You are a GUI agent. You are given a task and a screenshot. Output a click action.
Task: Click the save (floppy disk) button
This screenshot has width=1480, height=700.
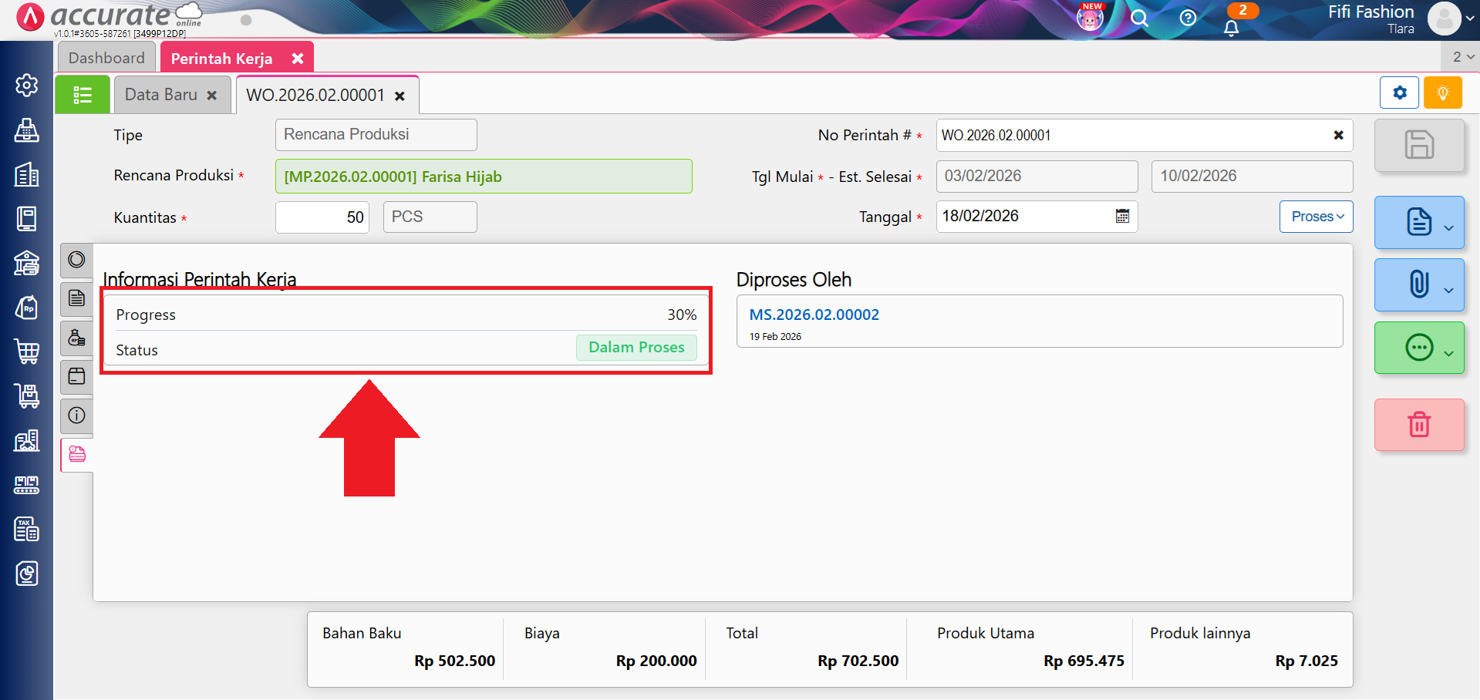click(1418, 145)
